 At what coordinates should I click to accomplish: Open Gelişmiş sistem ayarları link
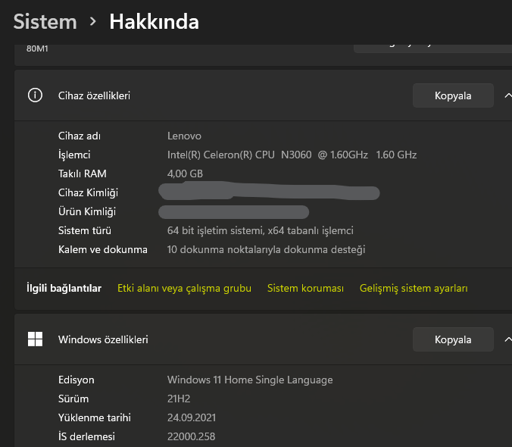tap(414, 288)
